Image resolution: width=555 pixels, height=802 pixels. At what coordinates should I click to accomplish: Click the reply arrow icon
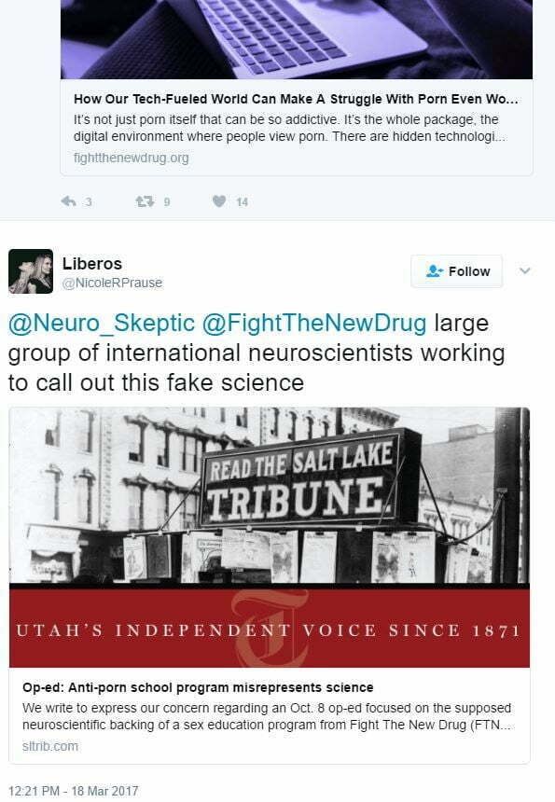coord(68,201)
